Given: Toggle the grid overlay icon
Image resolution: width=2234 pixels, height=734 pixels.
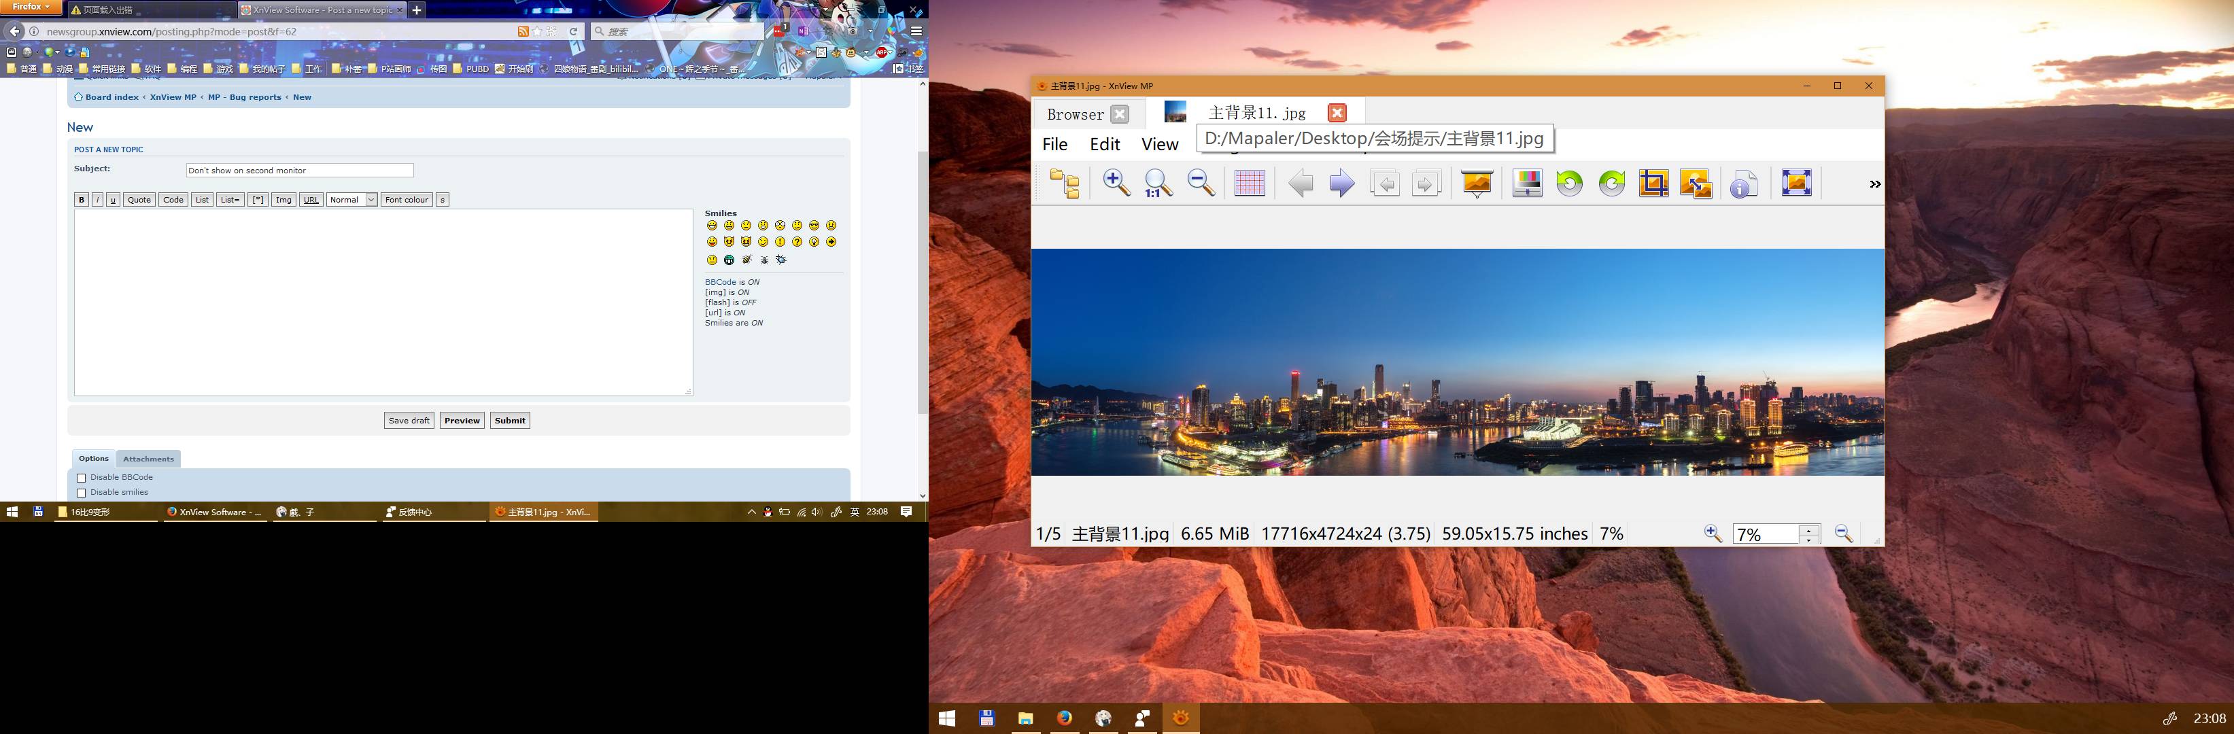Looking at the screenshot, I should pos(1249,183).
